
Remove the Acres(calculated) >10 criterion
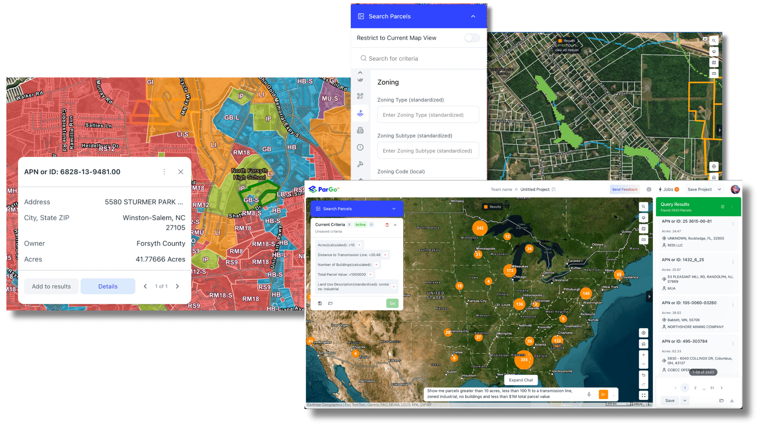[x=359, y=245]
